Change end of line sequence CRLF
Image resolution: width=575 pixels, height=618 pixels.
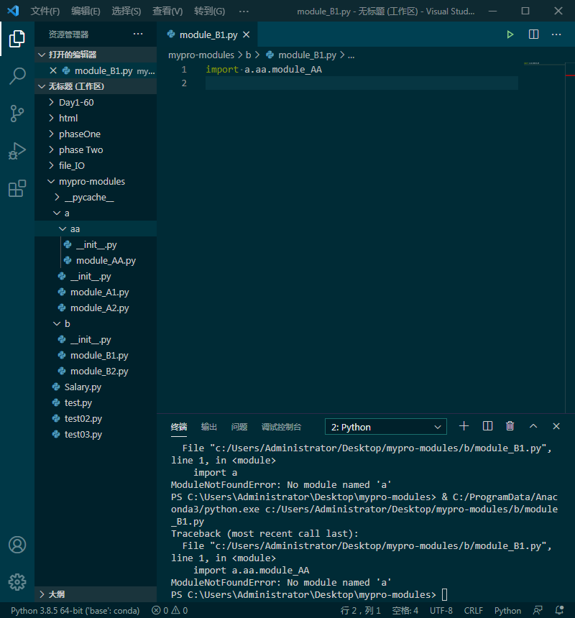point(474,611)
